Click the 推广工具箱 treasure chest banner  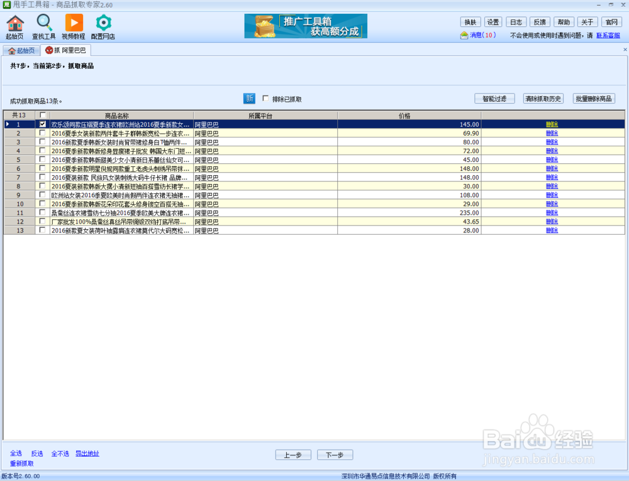coord(306,26)
